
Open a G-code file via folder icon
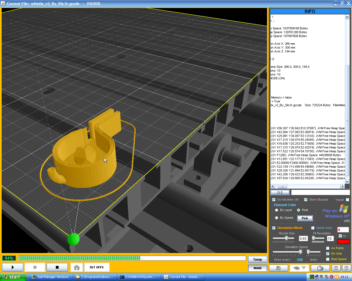pos(279,268)
